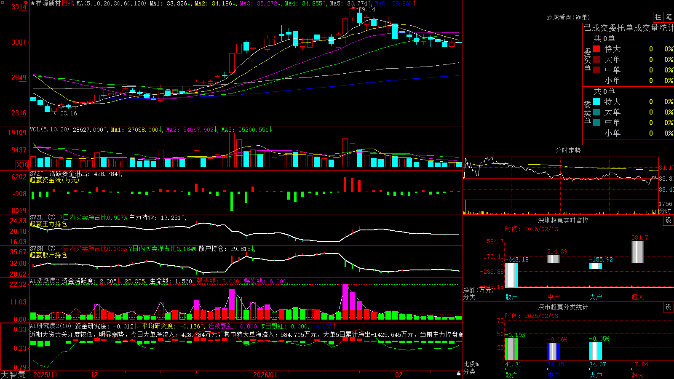Click the 超赢资金流(万元) indicator label

54,180
